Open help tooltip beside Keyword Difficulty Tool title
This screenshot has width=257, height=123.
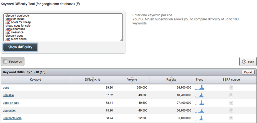coord(78,4)
